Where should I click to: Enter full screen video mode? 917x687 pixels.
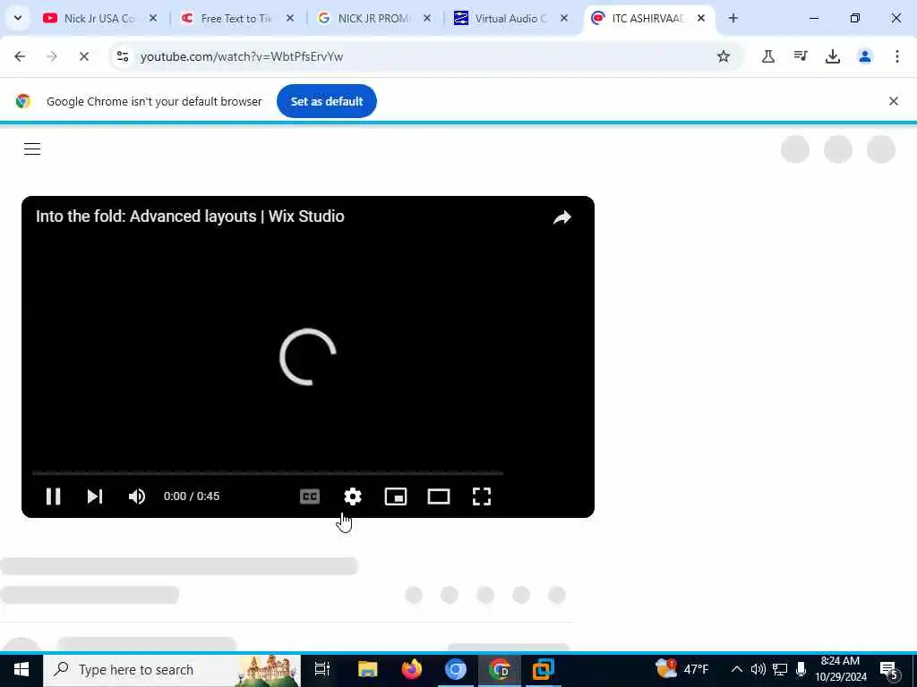coord(481,496)
